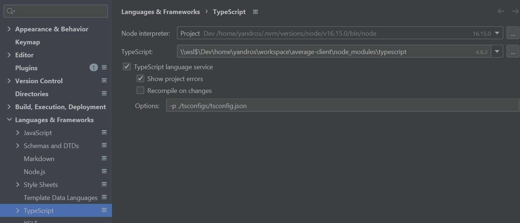Expand the TypeScript node

point(18,211)
